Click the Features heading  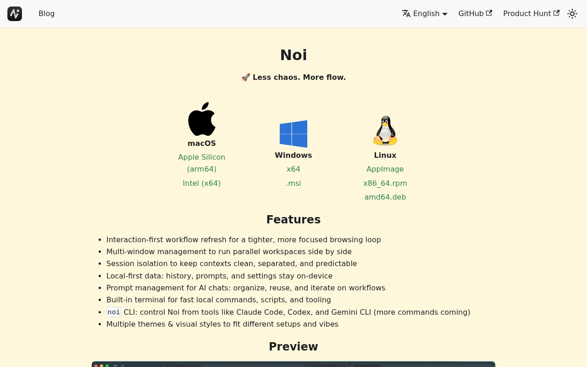pyautogui.click(x=293, y=219)
